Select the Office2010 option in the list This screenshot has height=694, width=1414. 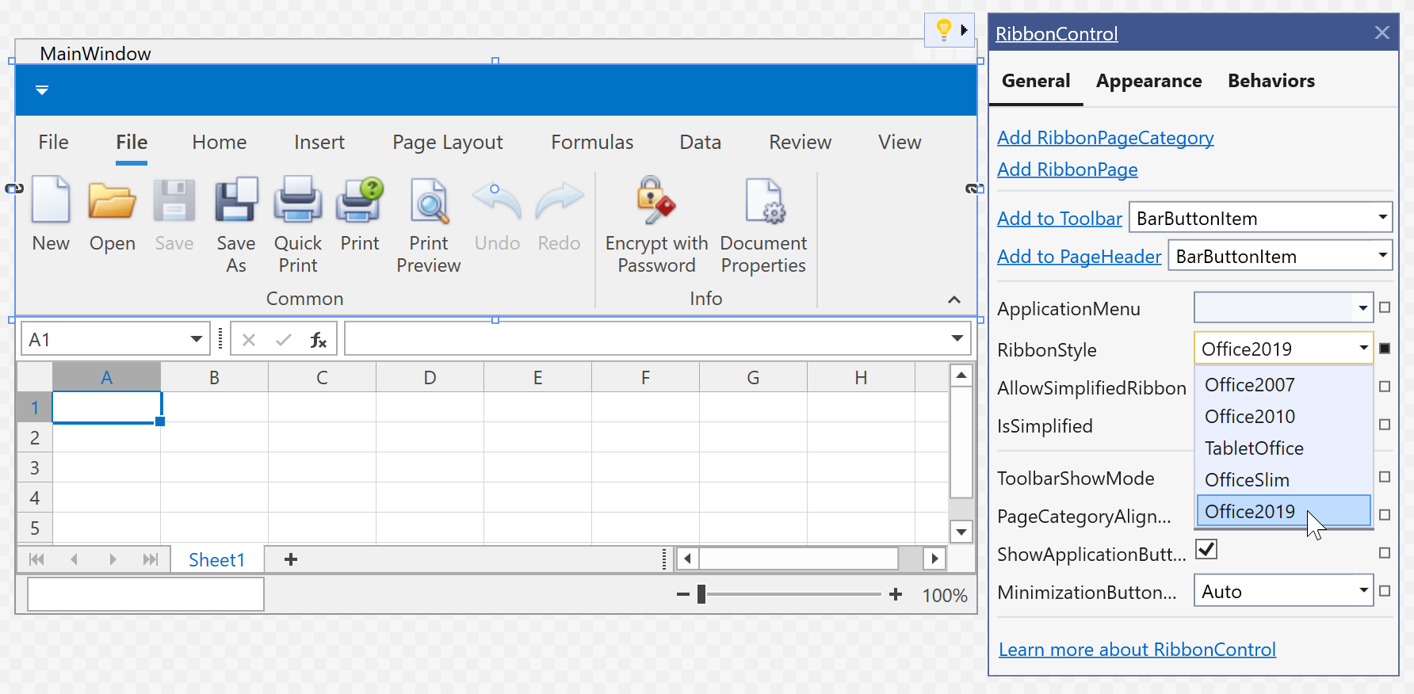pos(1250,417)
